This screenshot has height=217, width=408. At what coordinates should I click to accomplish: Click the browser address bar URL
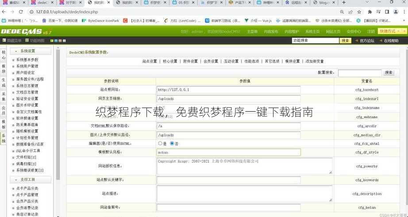pyautogui.click(x=67, y=12)
